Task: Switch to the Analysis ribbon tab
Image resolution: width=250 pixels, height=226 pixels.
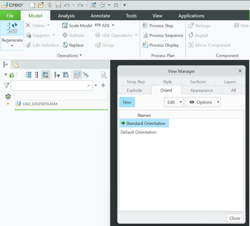Action: [x=66, y=16]
